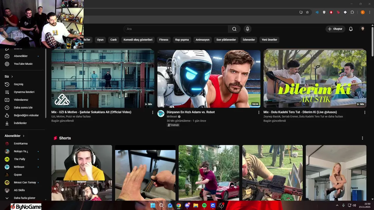374x210 pixels.
Task: Open Chrome profile E avatar
Action: click(363, 12)
